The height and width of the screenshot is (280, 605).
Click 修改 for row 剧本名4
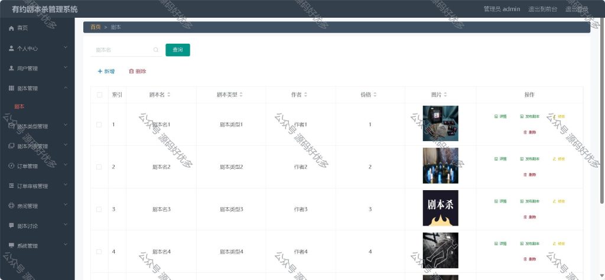559,244
